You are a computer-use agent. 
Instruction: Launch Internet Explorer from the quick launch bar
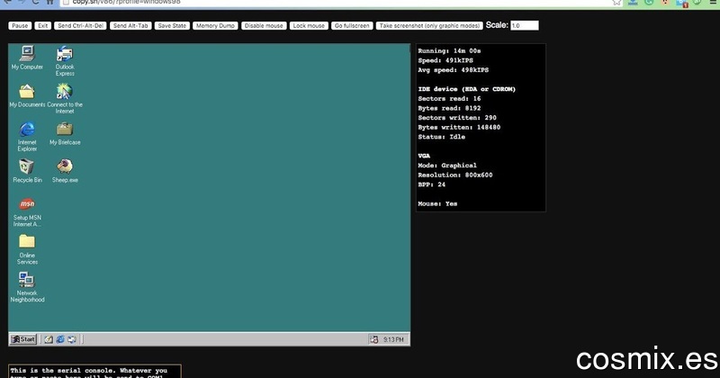60,339
